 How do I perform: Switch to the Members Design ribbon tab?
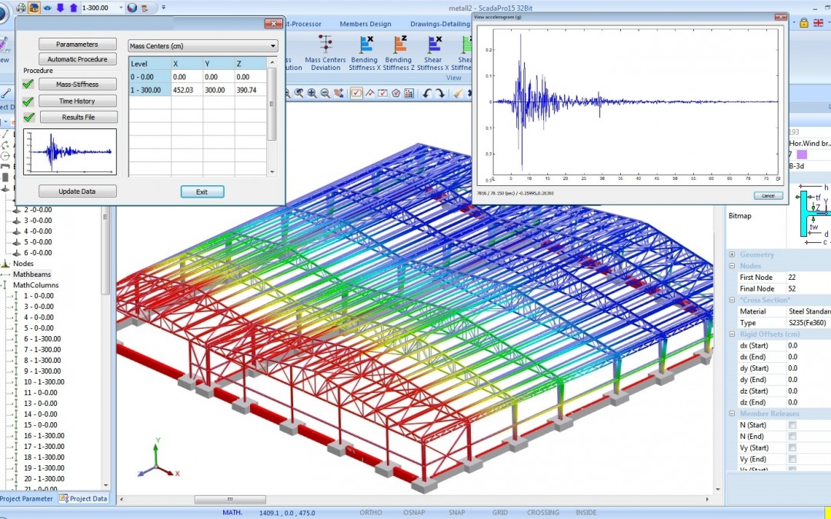tap(365, 24)
